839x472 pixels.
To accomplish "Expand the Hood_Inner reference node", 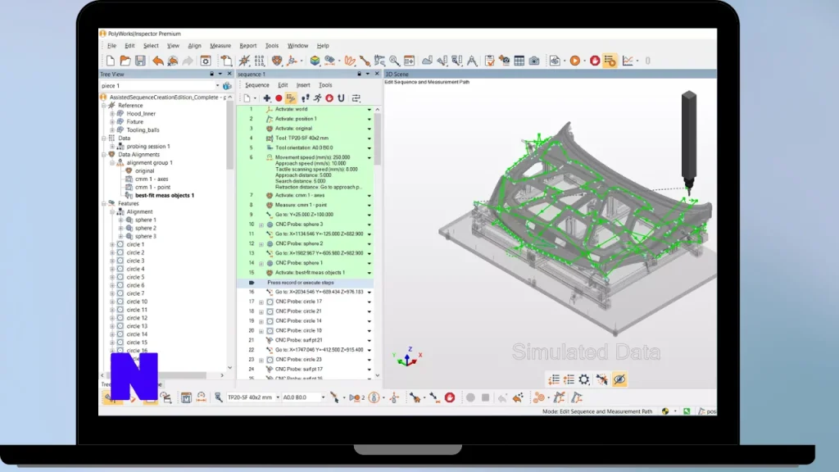I will coord(112,114).
